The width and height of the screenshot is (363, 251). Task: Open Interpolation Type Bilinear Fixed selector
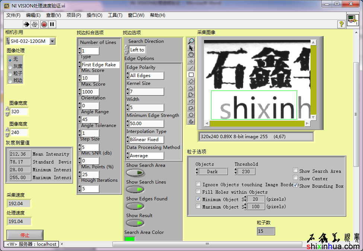click(x=146, y=140)
